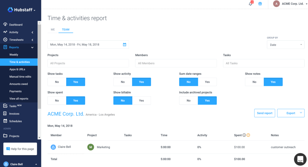Click the question mark help icon
Image resolution: width=308 pixels, height=167 pixels.
coord(8,149)
